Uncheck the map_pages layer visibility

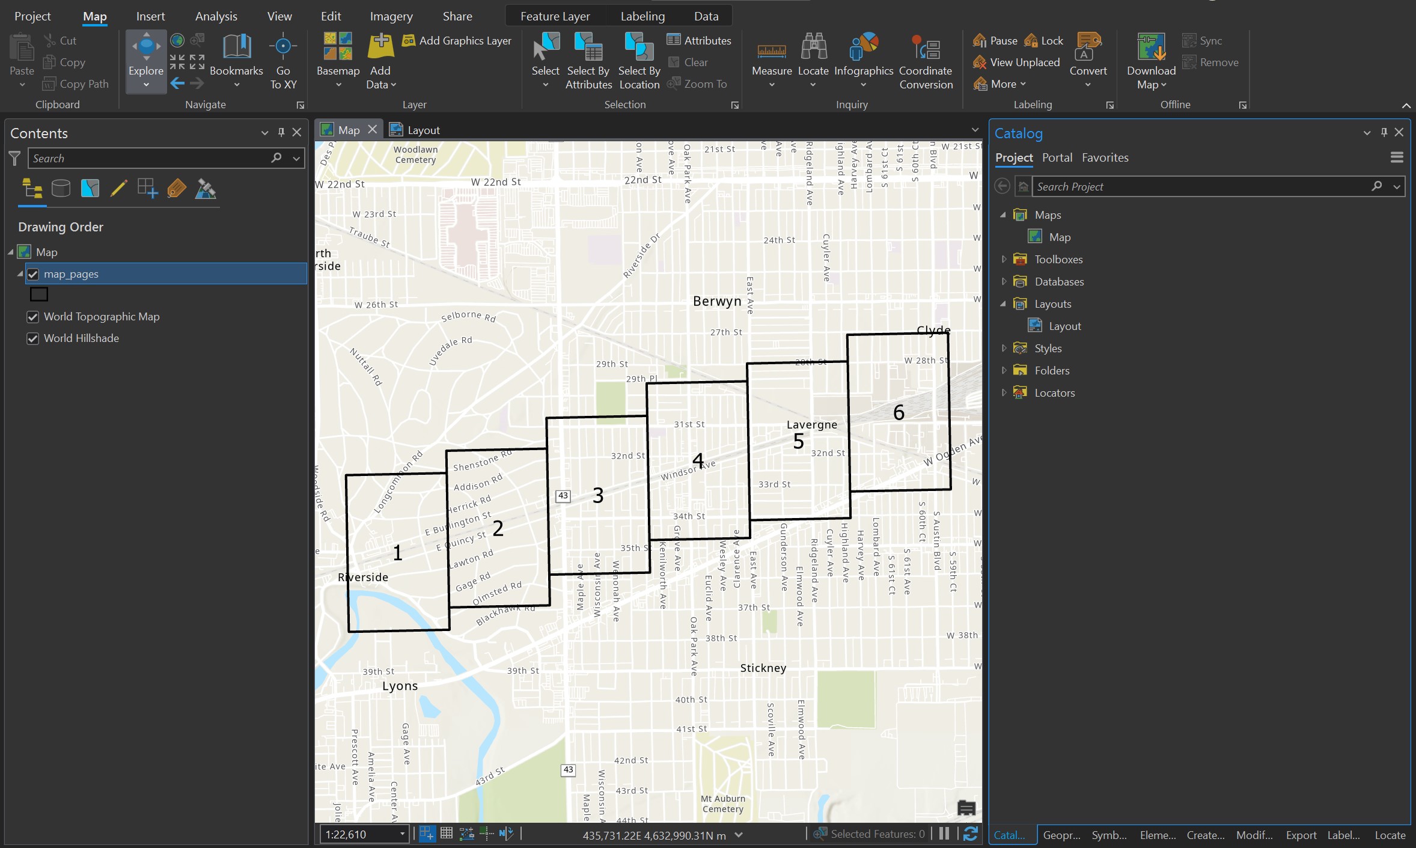[33, 274]
